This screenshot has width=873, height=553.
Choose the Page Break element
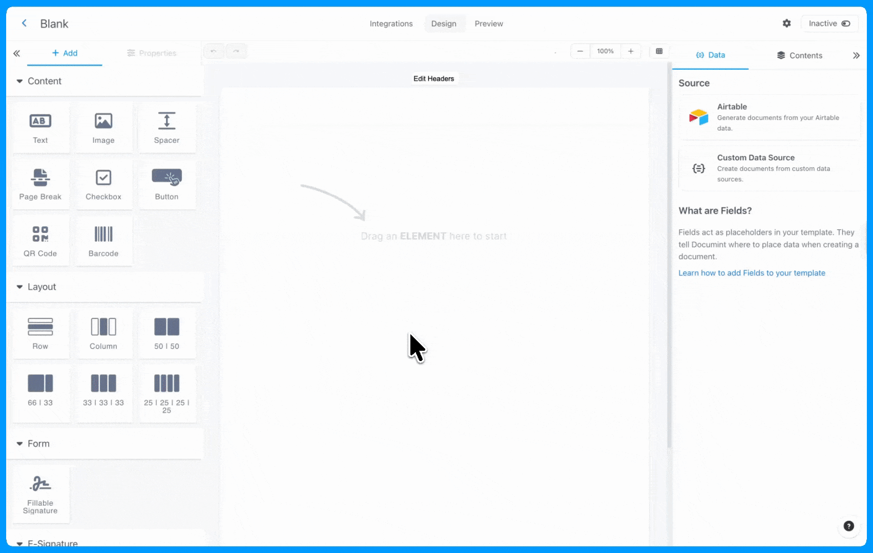tap(40, 184)
